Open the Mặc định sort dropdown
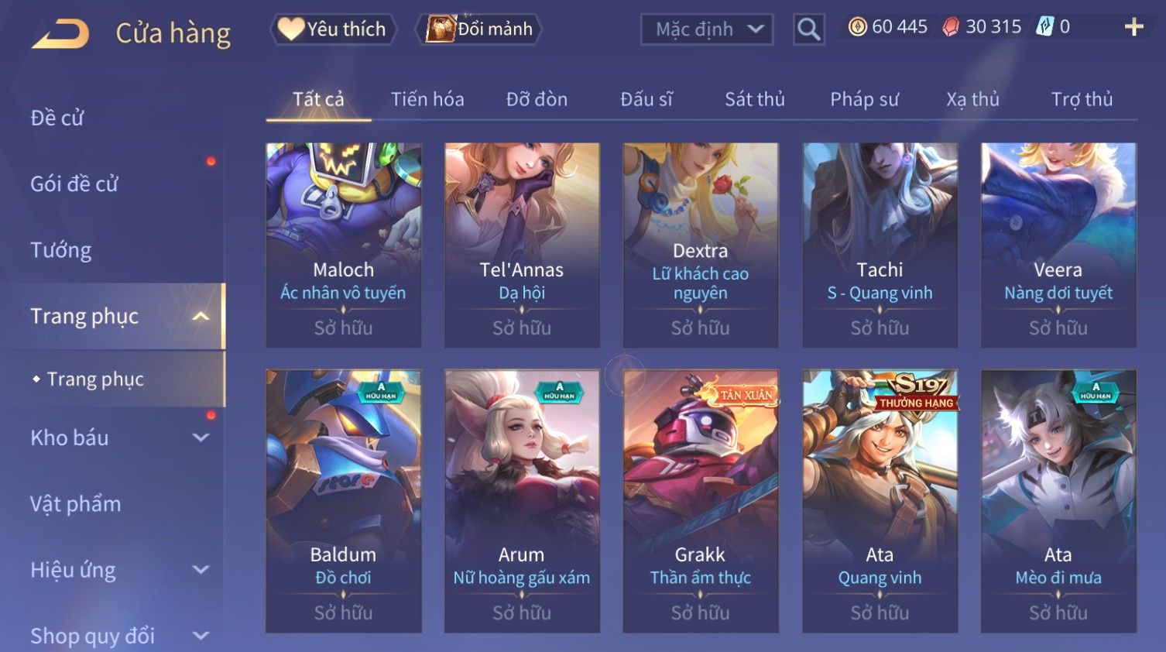This screenshot has height=652, width=1166. 707,29
